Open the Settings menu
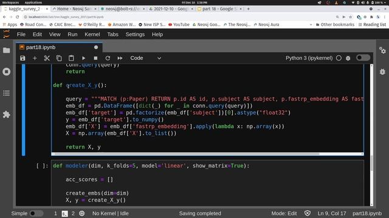 tap(135, 35)
